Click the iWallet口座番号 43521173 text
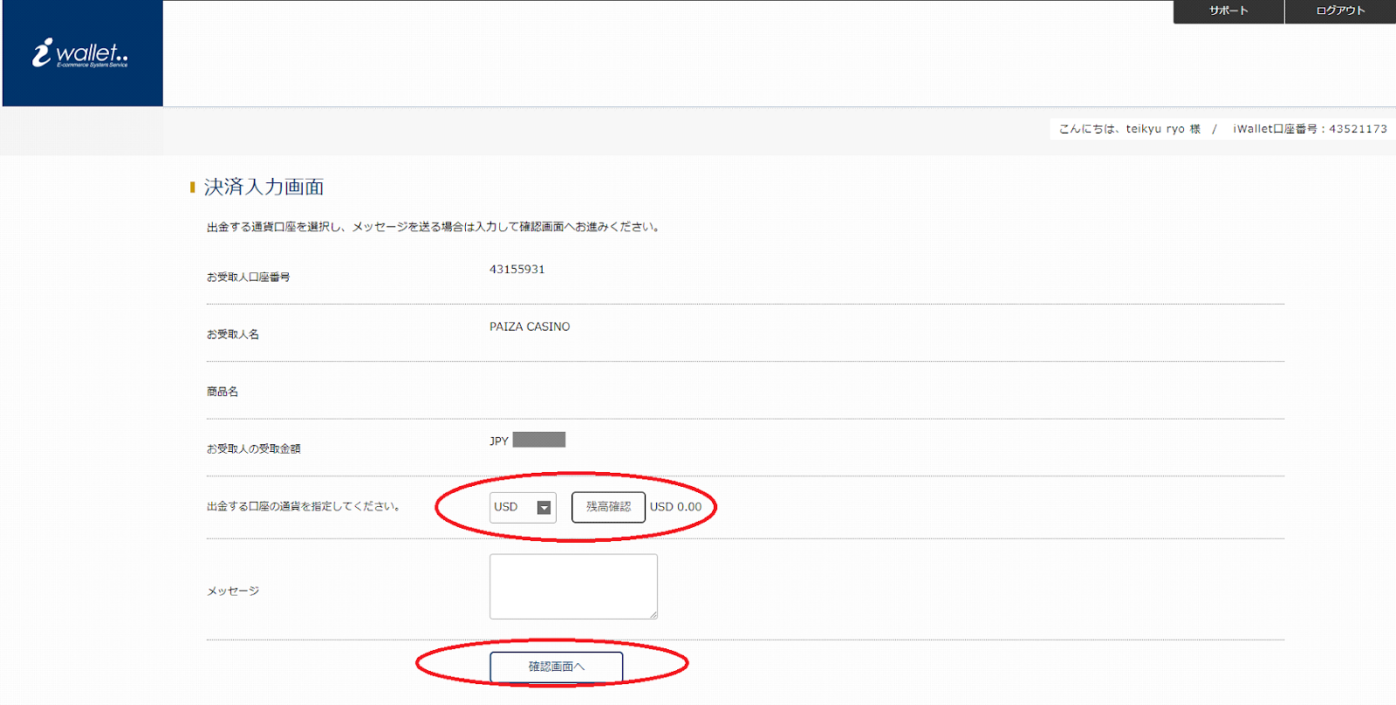Viewport: 1396px width, 705px height. (1310, 129)
